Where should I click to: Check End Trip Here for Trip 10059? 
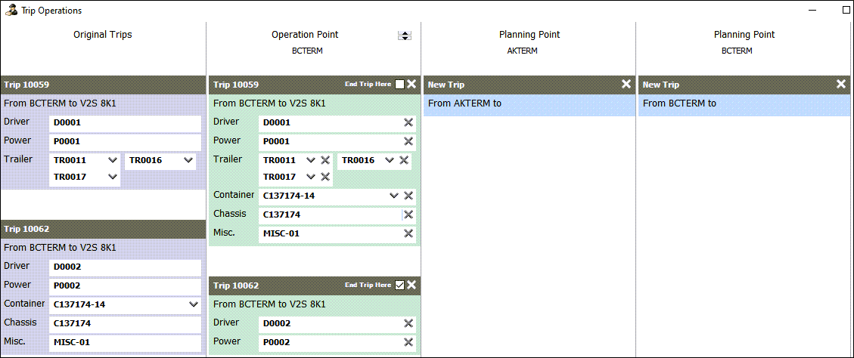click(x=400, y=85)
